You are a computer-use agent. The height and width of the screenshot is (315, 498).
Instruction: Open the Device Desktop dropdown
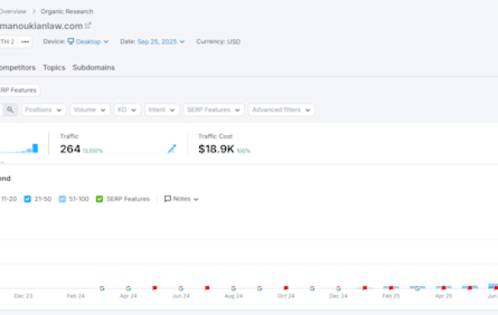click(x=88, y=41)
